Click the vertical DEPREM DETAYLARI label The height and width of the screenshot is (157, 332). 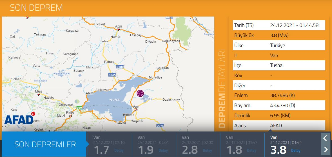point(222,89)
